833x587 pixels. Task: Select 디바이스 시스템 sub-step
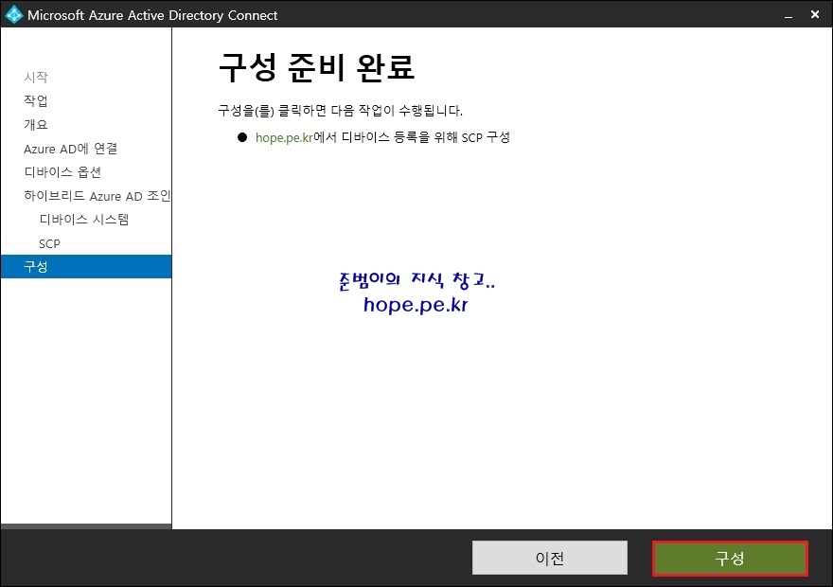84,220
